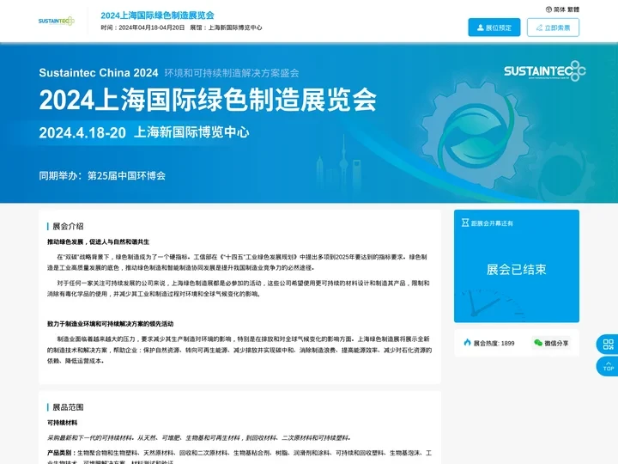Click the 立即索票 button
The image size is (618, 464).
553,27
